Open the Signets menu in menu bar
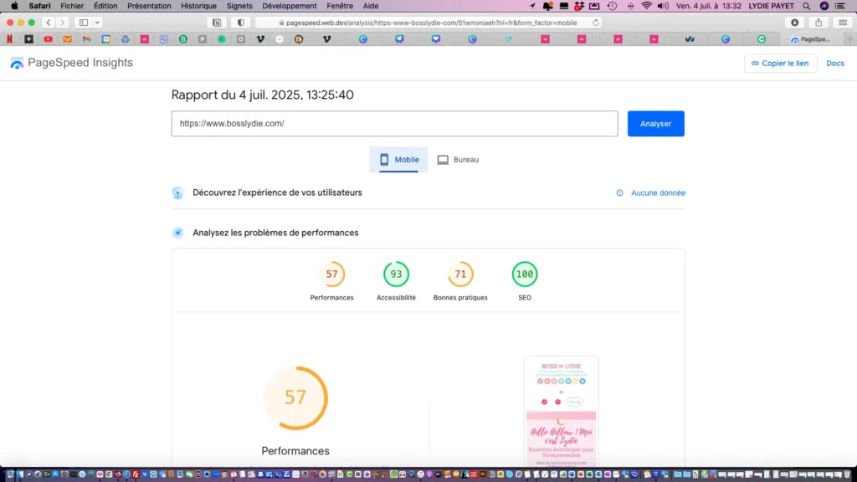Image resolution: width=857 pixels, height=482 pixels. (x=239, y=6)
